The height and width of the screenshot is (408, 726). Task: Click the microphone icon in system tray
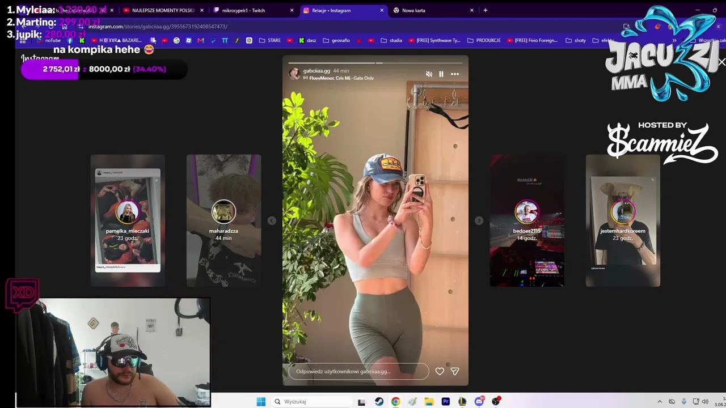(x=684, y=402)
